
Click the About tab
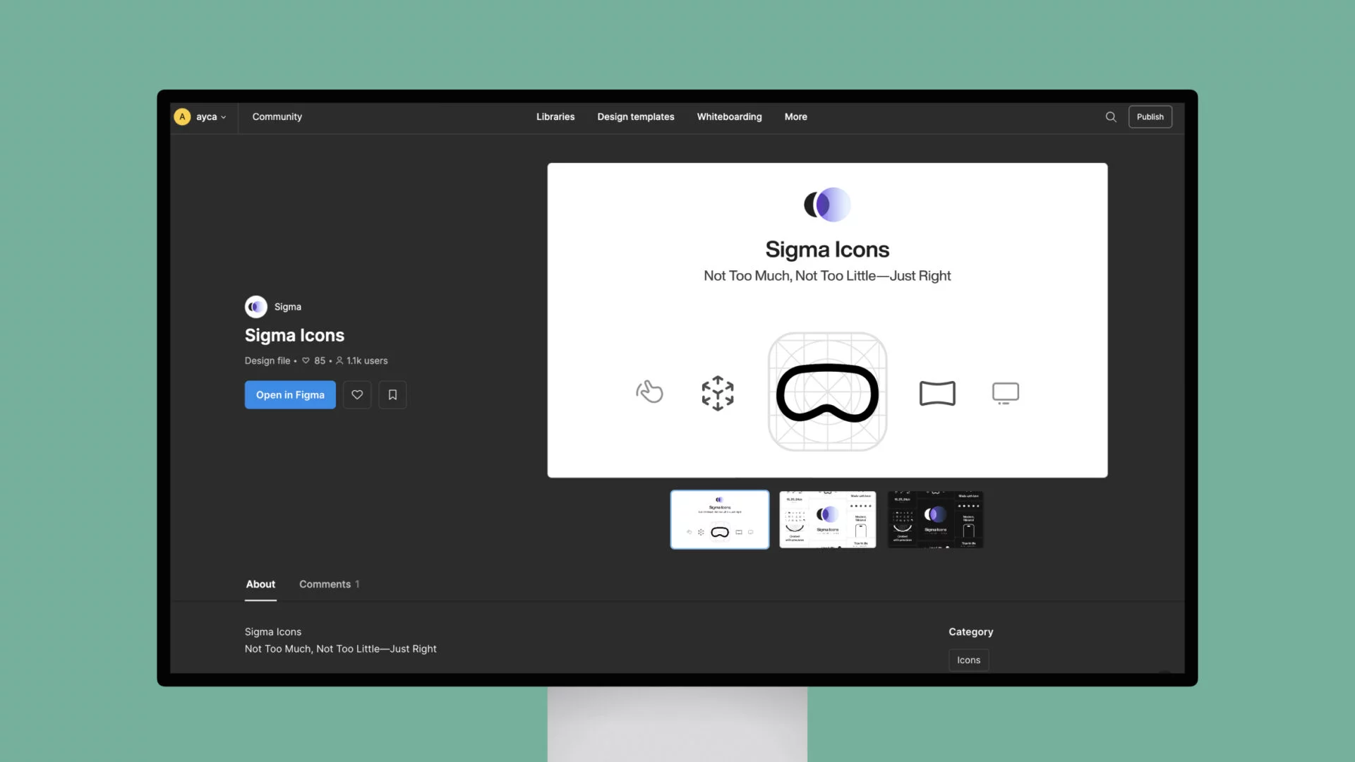pyautogui.click(x=260, y=583)
